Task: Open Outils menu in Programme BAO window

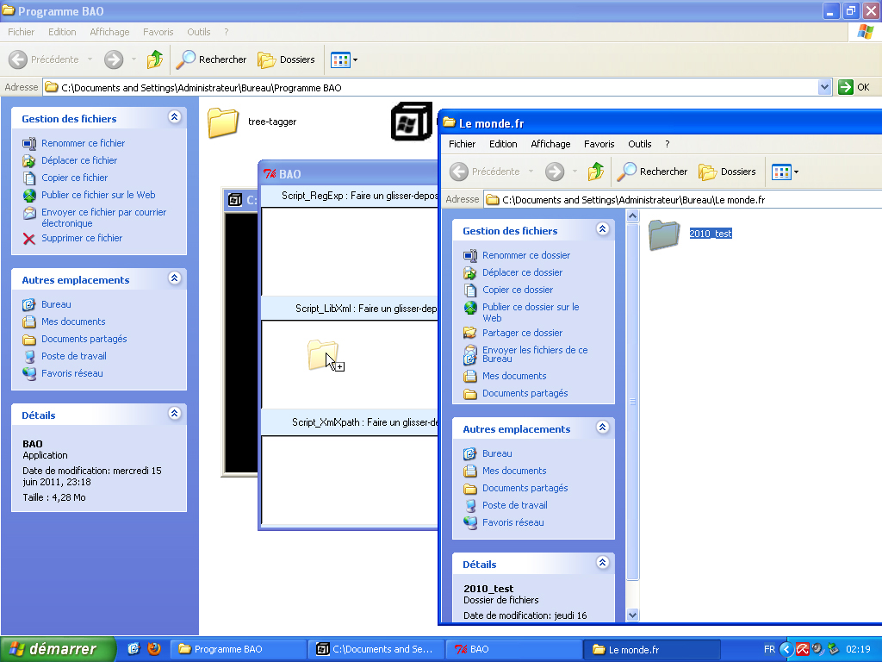Action: click(199, 32)
